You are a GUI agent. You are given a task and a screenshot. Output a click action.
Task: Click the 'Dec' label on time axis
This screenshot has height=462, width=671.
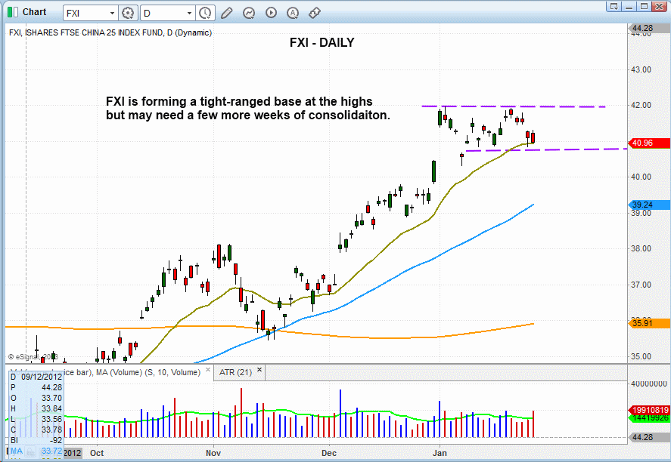click(328, 453)
